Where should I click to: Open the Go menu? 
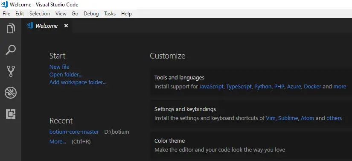point(75,14)
